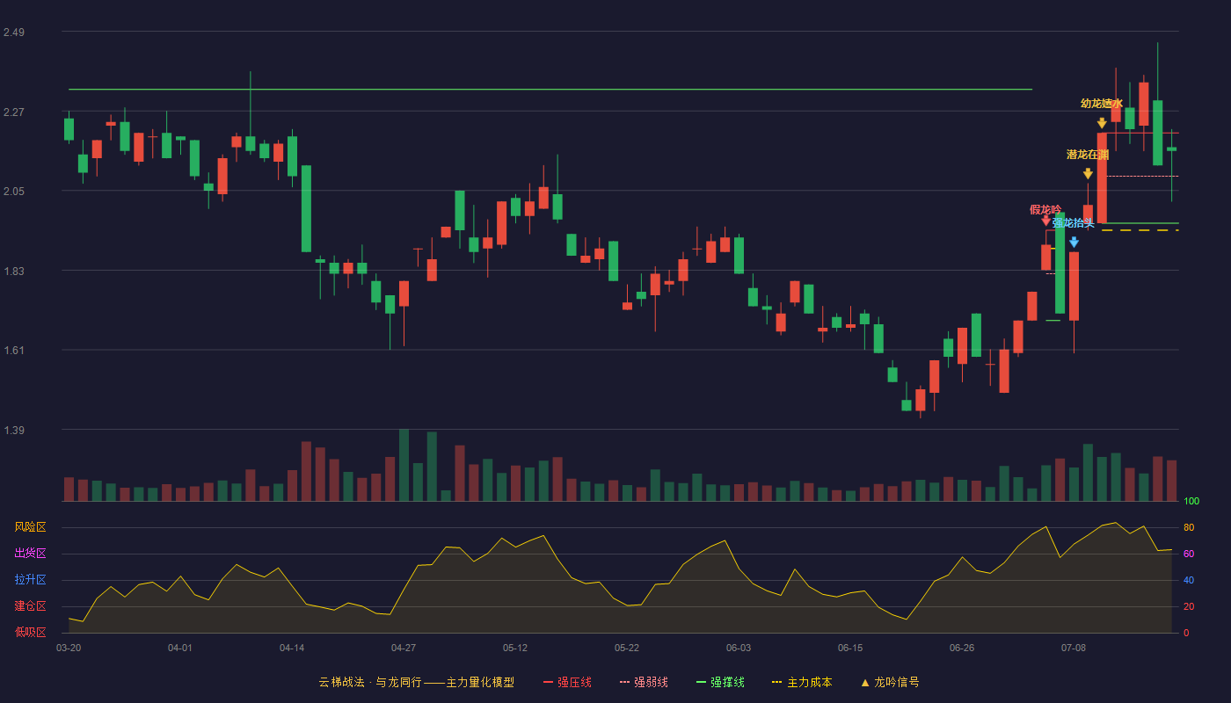This screenshot has height=703, width=1231.
Task: Click the 06-26 date label
Action: click(962, 648)
